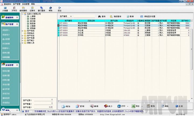194x116 pixels.
Task: Open the 记事本 notepad tool
Action: (32, 9)
